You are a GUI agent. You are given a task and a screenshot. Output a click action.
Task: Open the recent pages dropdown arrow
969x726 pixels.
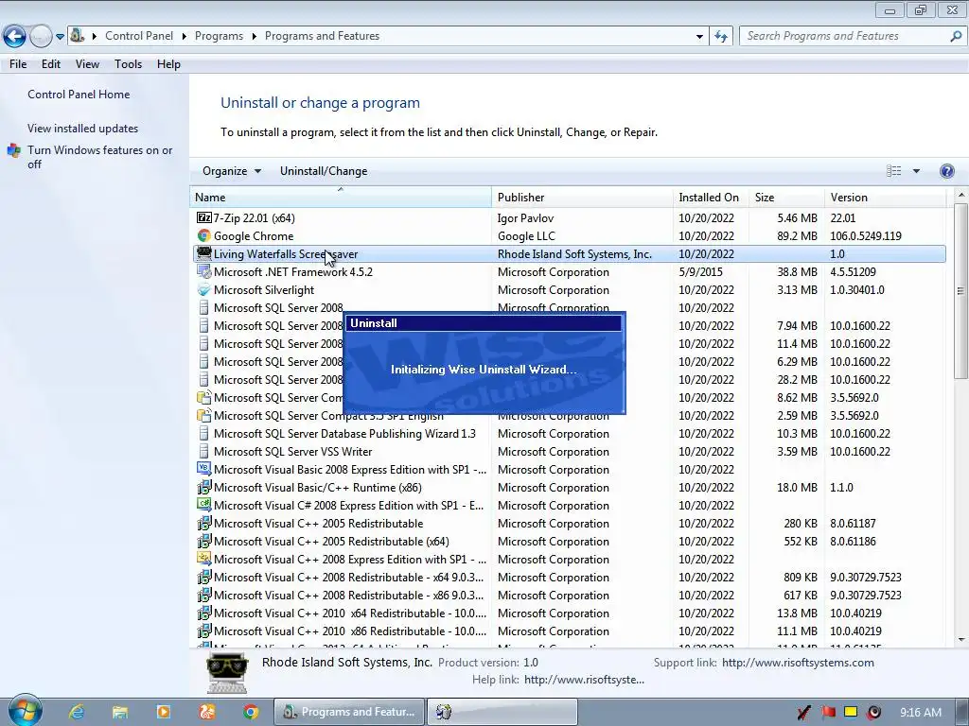60,37
